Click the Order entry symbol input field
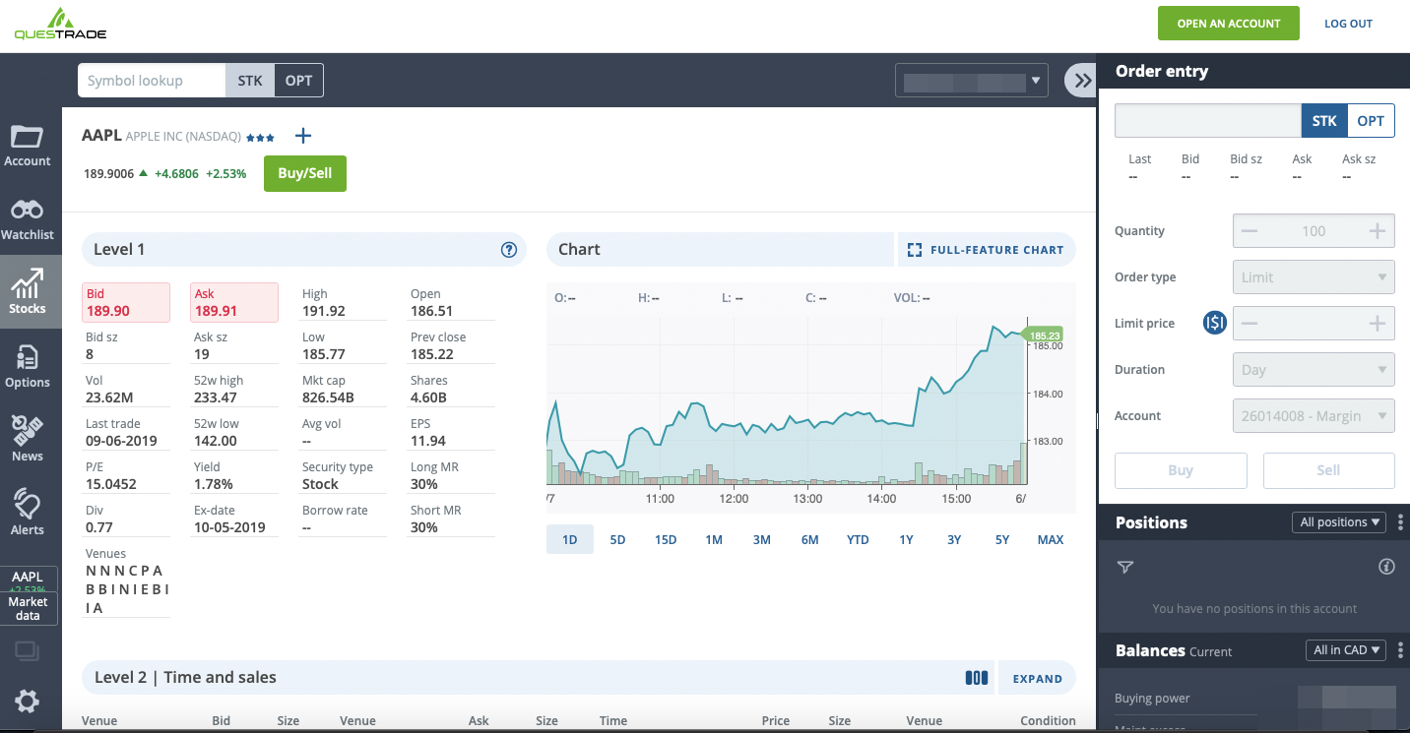 pos(1208,121)
